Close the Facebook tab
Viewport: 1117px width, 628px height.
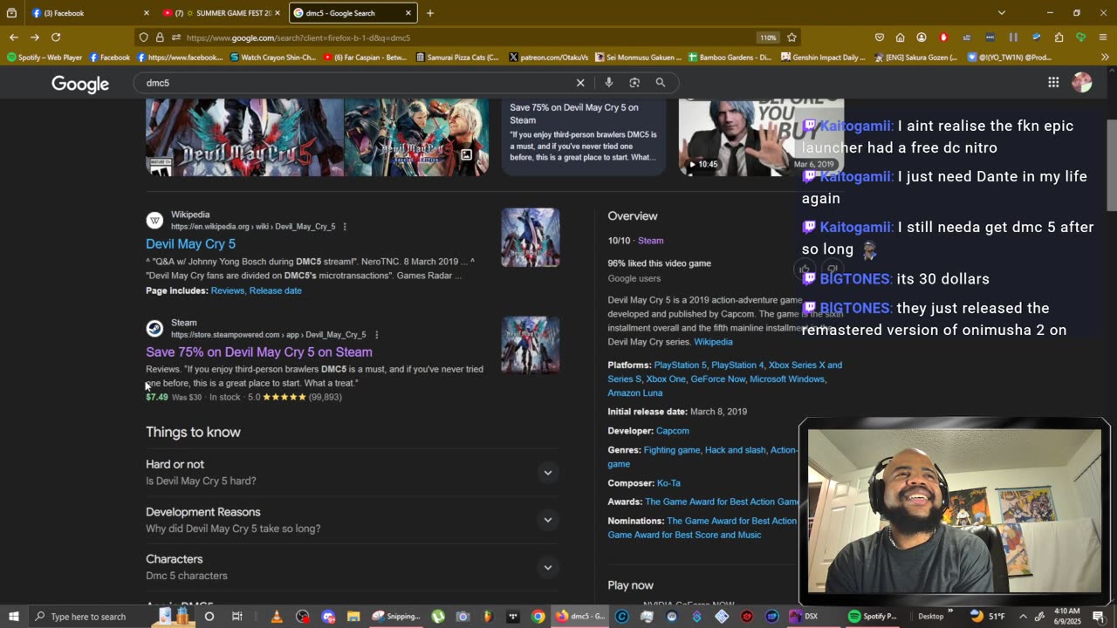(x=147, y=13)
